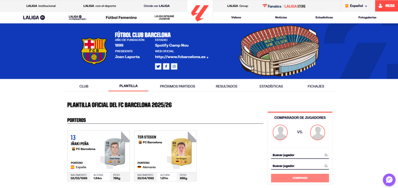Open the Fútbol Femenino menu item
Screen dimensions: 398x188
tap(121, 18)
